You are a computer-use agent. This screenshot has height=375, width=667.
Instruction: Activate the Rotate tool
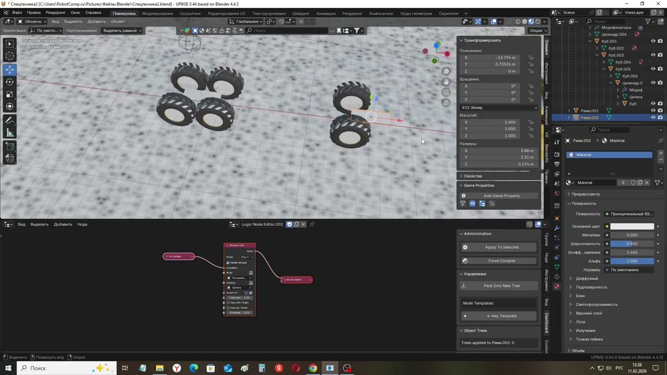[10, 82]
